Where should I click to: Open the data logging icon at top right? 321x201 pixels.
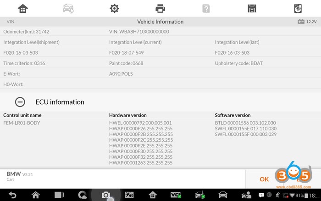[x=298, y=9]
